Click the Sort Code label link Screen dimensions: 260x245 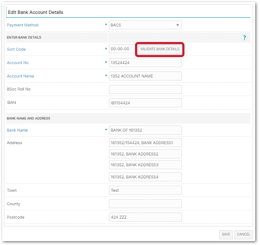click(x=16, y=49)
